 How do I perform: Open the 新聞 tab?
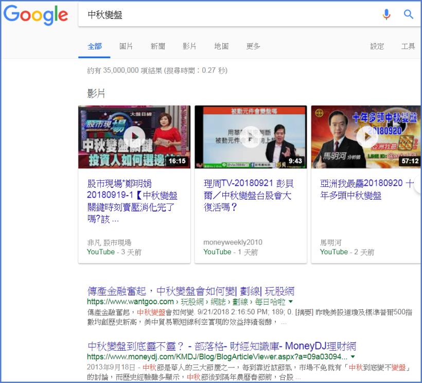click(157, 46)
